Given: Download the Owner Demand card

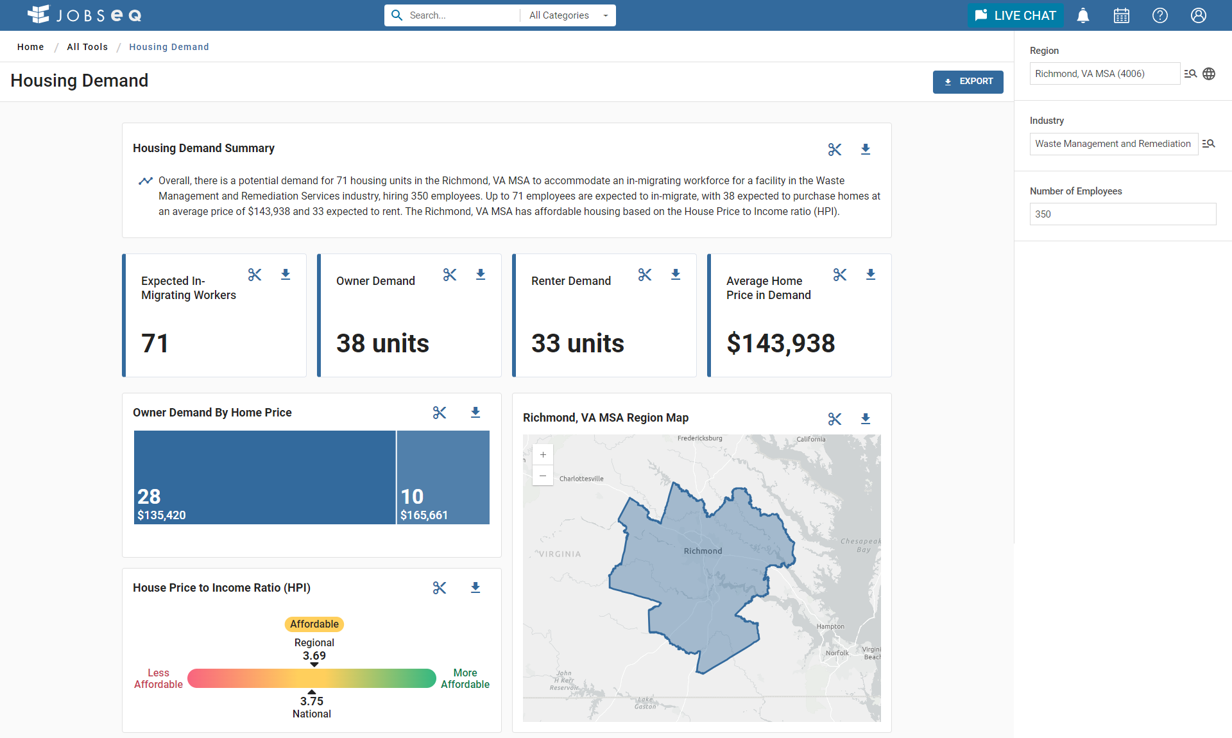Looking at the screenshot, I should [x=481, y=275].
